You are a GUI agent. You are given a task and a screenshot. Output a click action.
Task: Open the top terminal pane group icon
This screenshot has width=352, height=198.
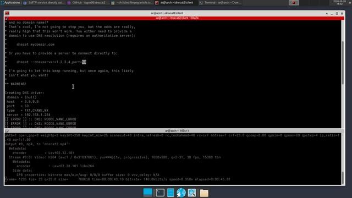point(7,18)
